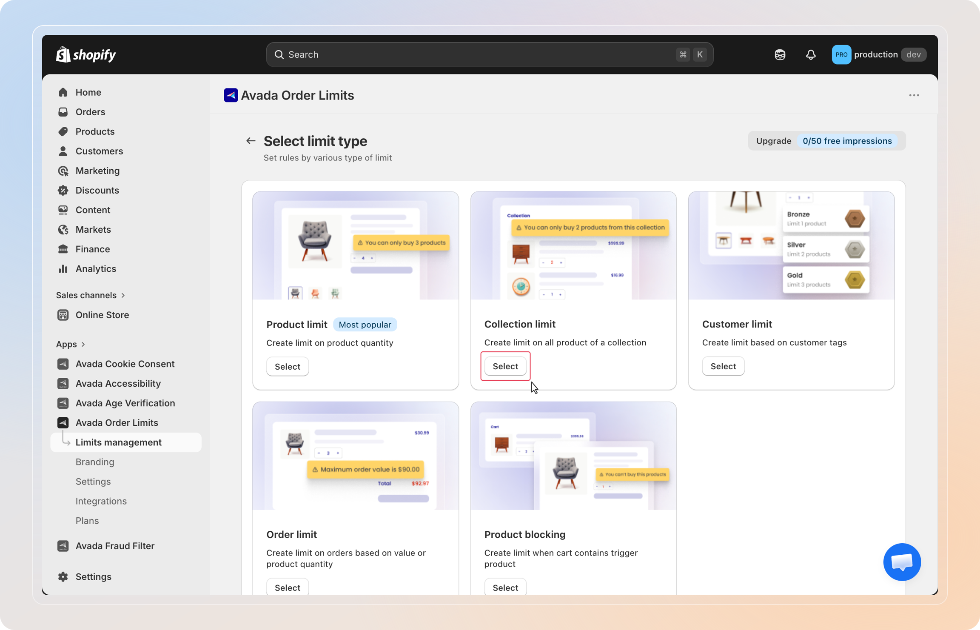This screenshot has height=630, width=980.
Task: Select the Product blocking type
Action: pos(505,587)
